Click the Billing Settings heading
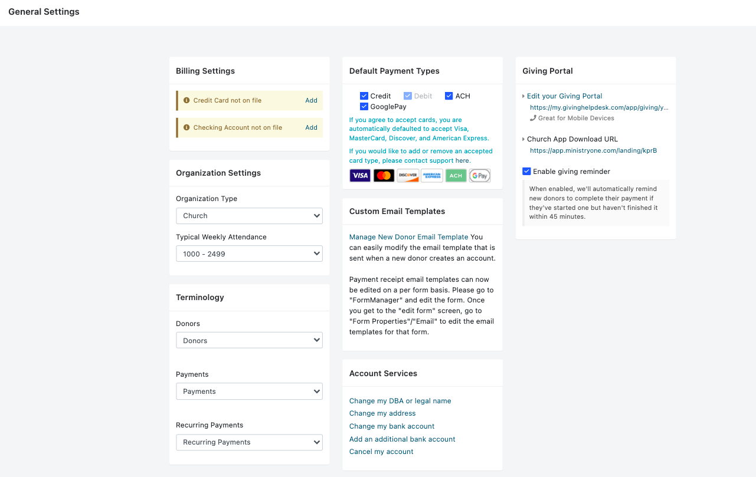Screen dimensions: 756x477 click(205, 71)
